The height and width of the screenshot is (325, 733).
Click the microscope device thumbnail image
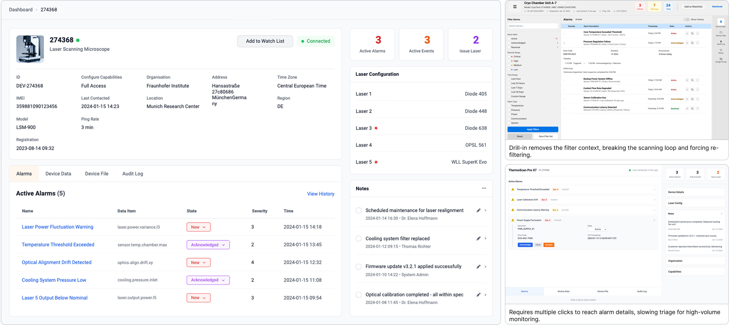tap(30, 49)
